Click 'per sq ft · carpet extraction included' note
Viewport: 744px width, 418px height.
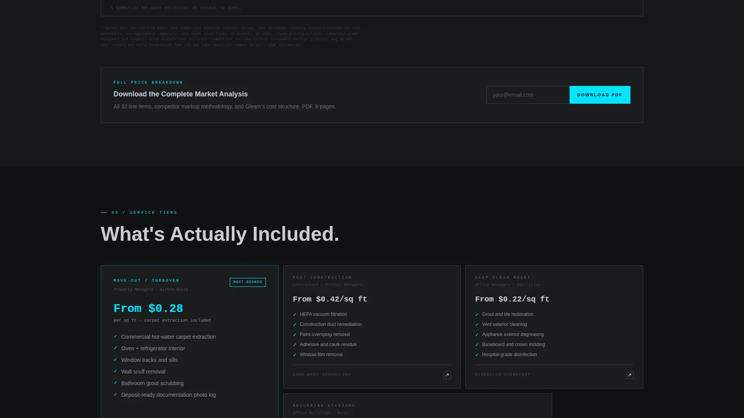pyautogui.click(x=162, y=320)
